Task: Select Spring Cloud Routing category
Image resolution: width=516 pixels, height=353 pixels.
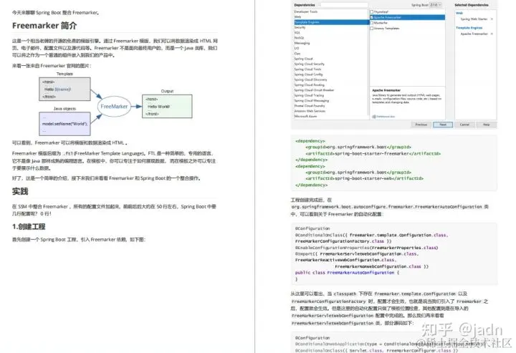Action: coord(310,84)
